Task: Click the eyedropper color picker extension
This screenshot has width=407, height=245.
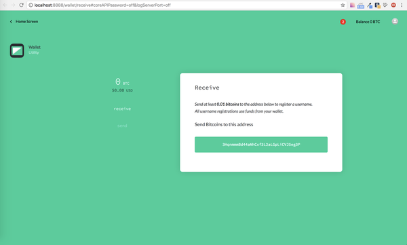Action: coord(370,5)
